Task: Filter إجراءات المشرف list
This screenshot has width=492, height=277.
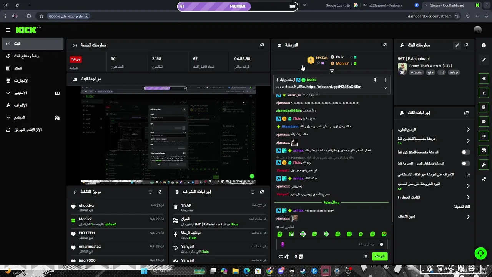Action: click(253, 192)
